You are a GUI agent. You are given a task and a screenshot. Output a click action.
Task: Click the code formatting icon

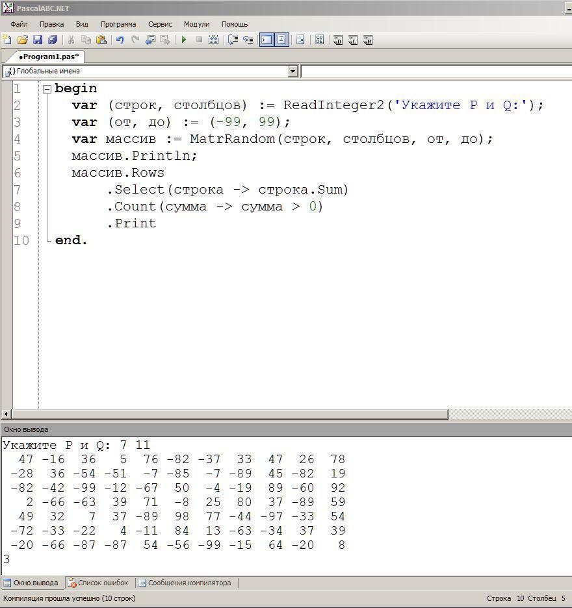[300, 40]
